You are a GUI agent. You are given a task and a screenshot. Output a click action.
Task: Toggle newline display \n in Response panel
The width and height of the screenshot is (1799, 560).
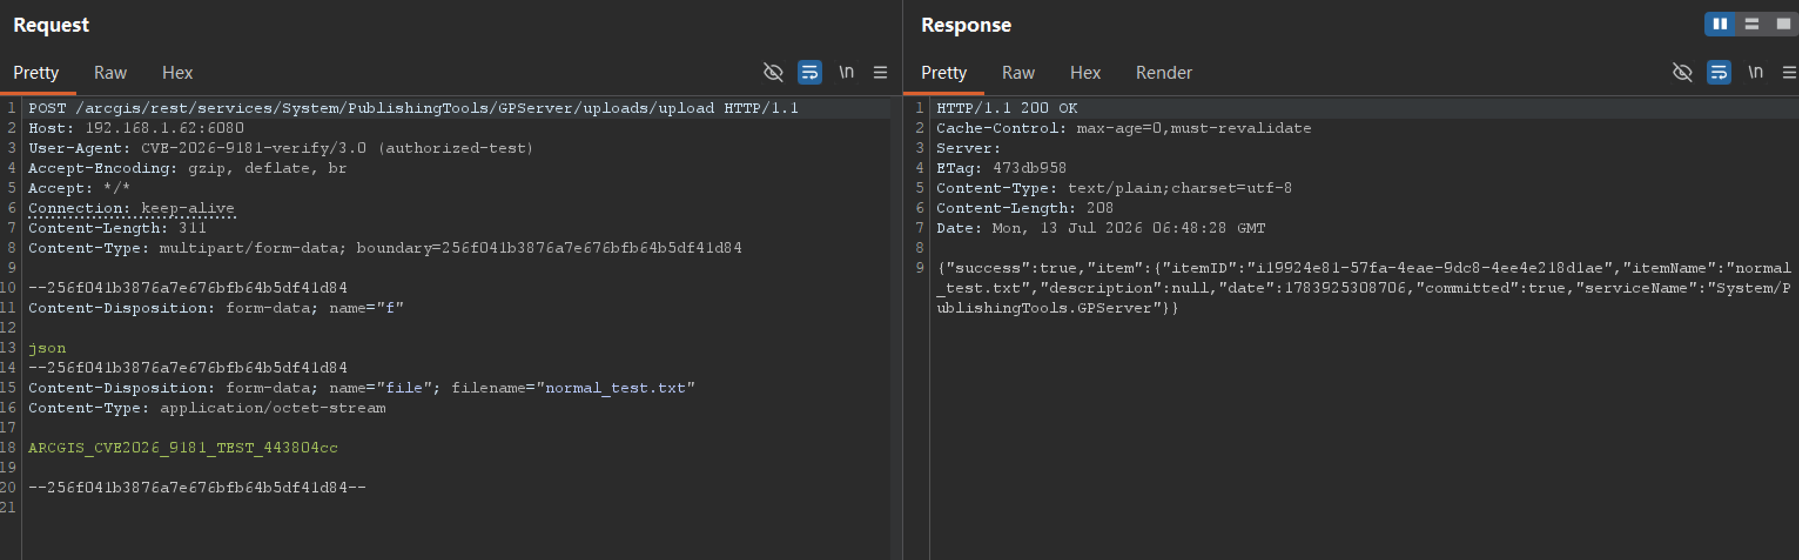pos(1756,72)
